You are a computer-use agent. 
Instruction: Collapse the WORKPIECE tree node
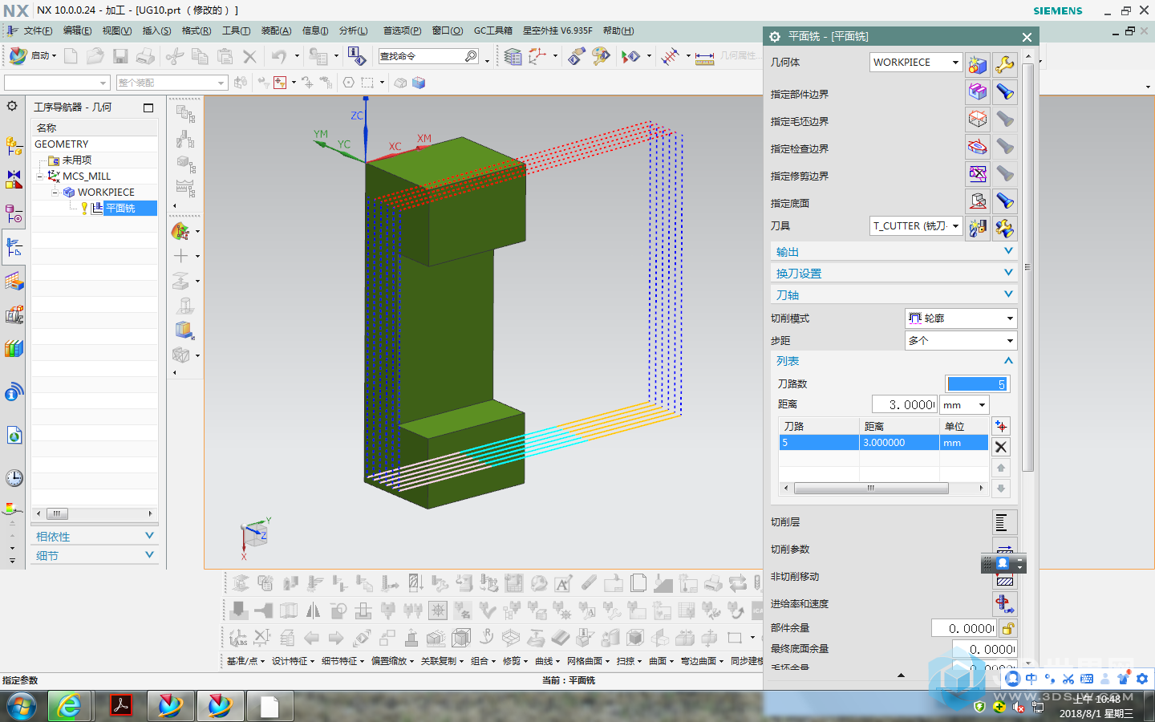pyautogui.click(x=55, y=193)
